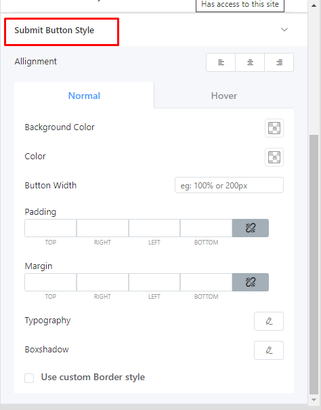Click the vertical scrollbar thumb
The height and width of the screenshot is (410, 321).
(x=314, y=264)
